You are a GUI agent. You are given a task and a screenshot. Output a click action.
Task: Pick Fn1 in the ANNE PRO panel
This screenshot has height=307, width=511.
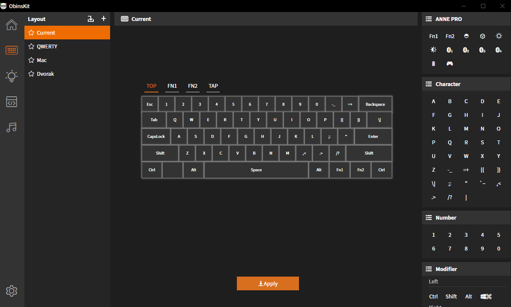coord(433,36)
